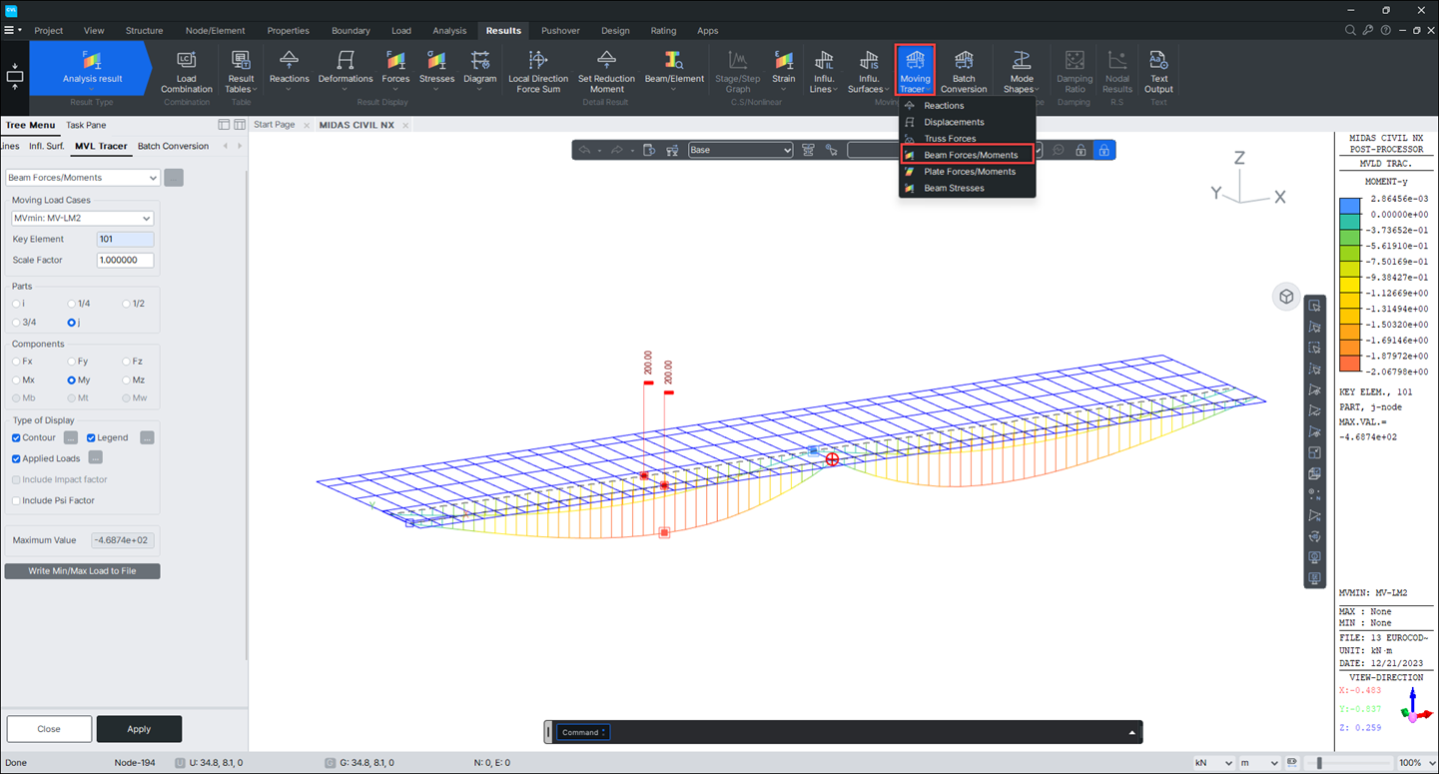
Task: Open the Moving Tracer dropdown button
Action: (915, 71)
